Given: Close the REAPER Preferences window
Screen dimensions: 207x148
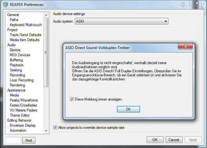Looking at the screenshot, I should coord(197,3).
